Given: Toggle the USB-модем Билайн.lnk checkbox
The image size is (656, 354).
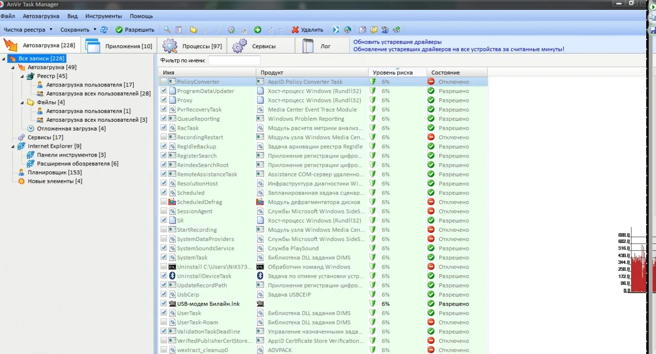Looking at the screenshot, I should [x=164, y=304].
